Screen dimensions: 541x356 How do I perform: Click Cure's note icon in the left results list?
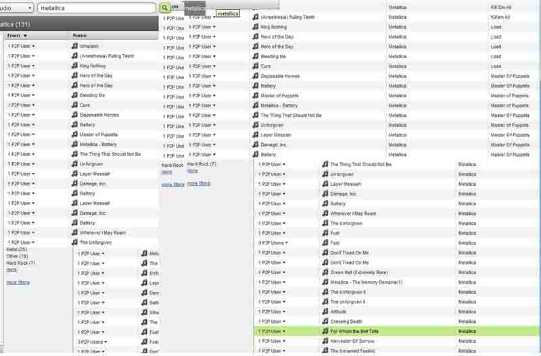coord(74,105)
